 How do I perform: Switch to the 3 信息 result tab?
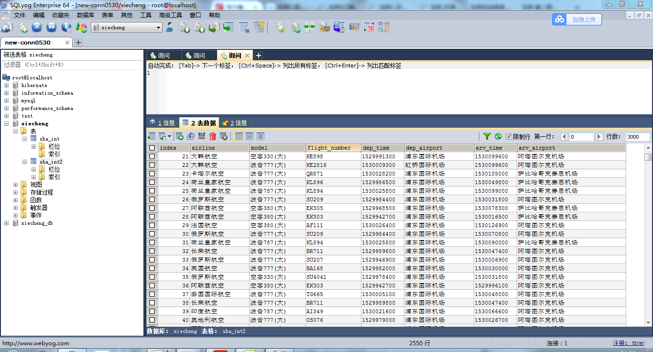pyautogui.click(x=235, y=123)
